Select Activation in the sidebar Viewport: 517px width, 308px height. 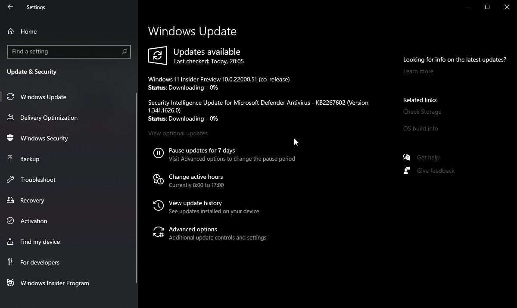click(x=69, y=221)
